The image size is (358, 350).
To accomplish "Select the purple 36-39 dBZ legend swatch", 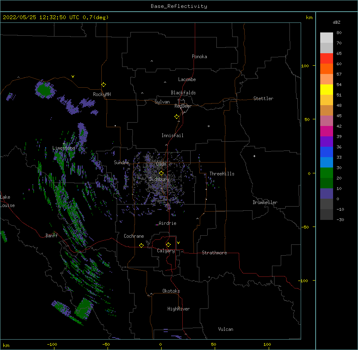I will (326, 141).
